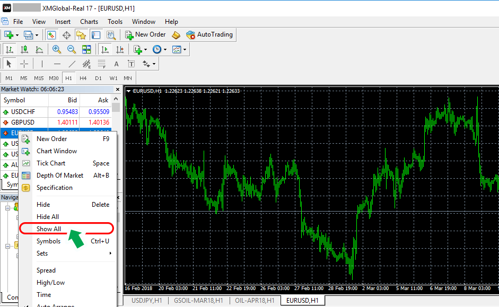Open the Insert menu
The image size is (499, 307).
63,22
